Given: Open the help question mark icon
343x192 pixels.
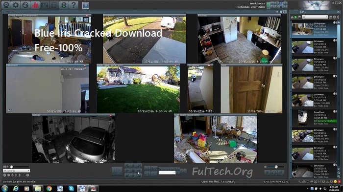Looking at the screenshot, I should click(73, 5).
